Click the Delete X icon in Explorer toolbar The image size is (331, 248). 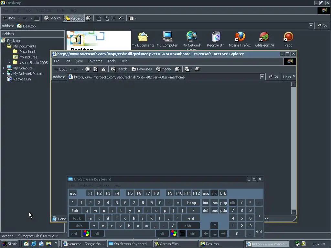(113, 18)
